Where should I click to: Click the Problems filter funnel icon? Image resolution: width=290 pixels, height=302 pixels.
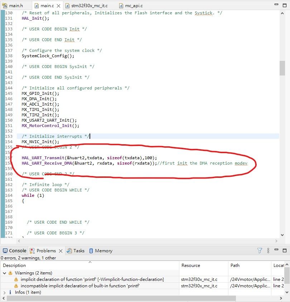(260, 250)
